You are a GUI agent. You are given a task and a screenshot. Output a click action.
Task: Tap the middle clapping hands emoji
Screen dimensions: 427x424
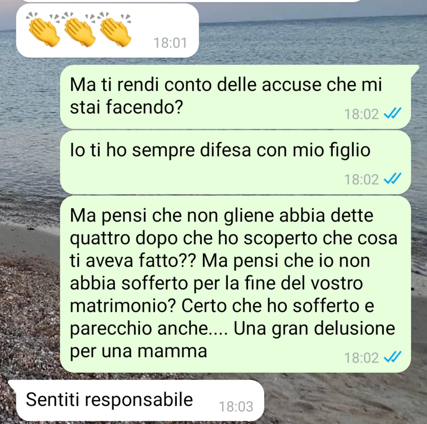[79, 29]
